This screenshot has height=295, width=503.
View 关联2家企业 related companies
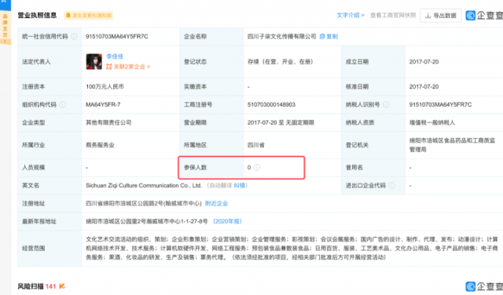[x=131, y=67]
